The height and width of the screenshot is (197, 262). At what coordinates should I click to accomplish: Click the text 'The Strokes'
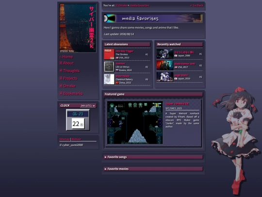pos(122,54)
